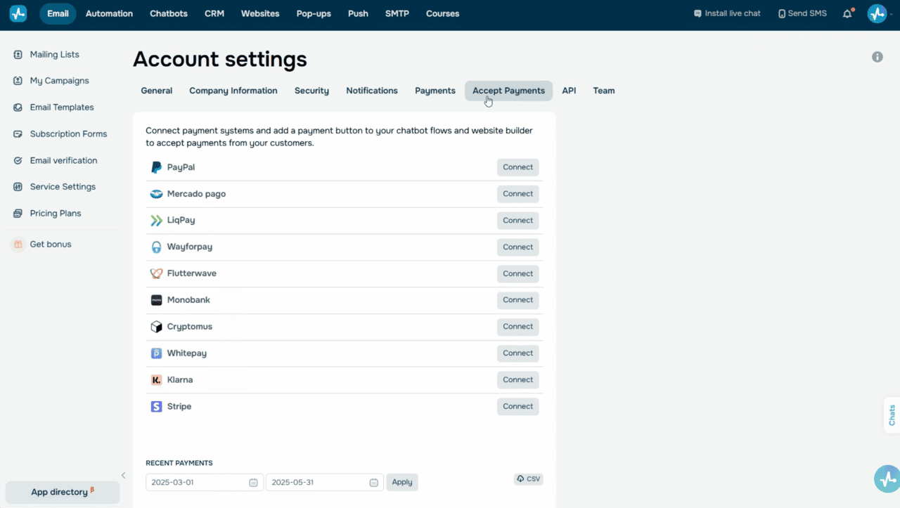Screen dimensions: 900x508
Task: Click the Wayforpay logo icon
Action: click(156, 247)
